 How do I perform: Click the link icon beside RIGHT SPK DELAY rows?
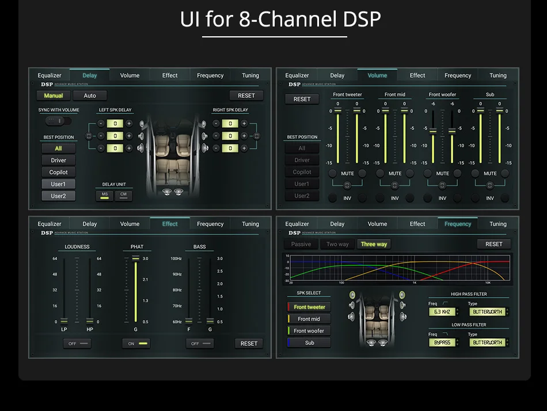click(x=256, y=136)
